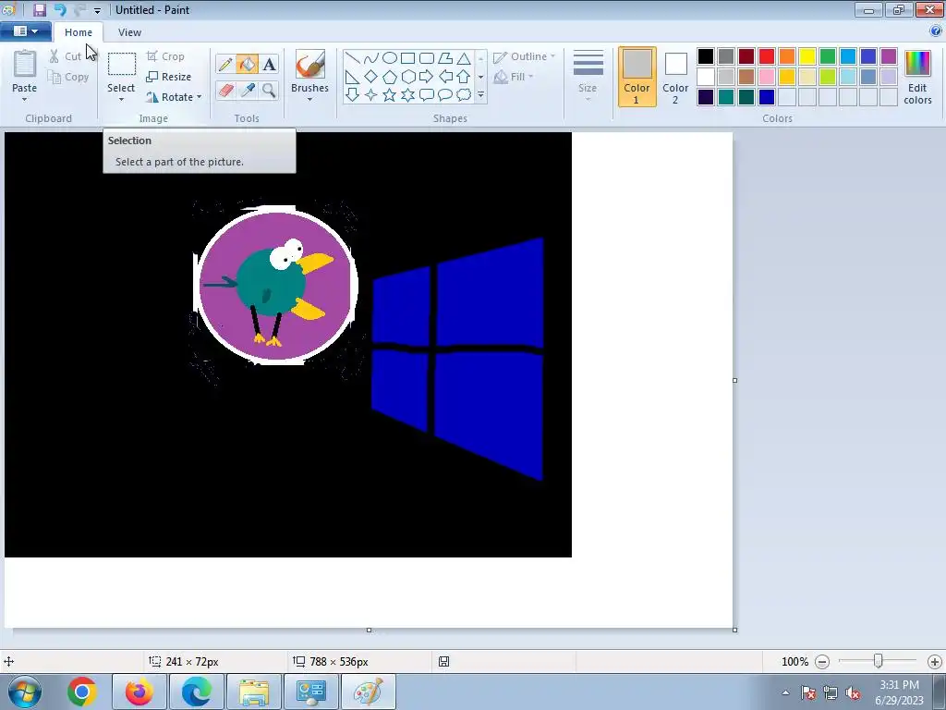The width and height of the screenshot is (946, 710).
Task: Select the Pencil tool
Action: (225, 64)
